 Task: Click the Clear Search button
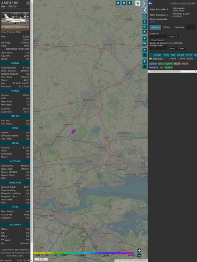158,40
